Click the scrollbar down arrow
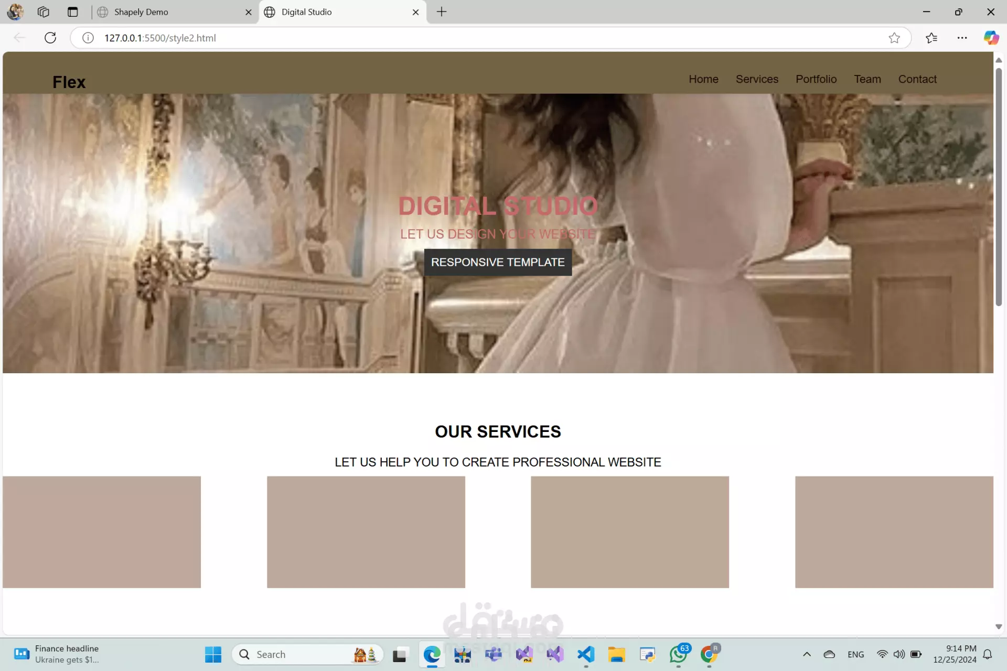 pos(999,627)
